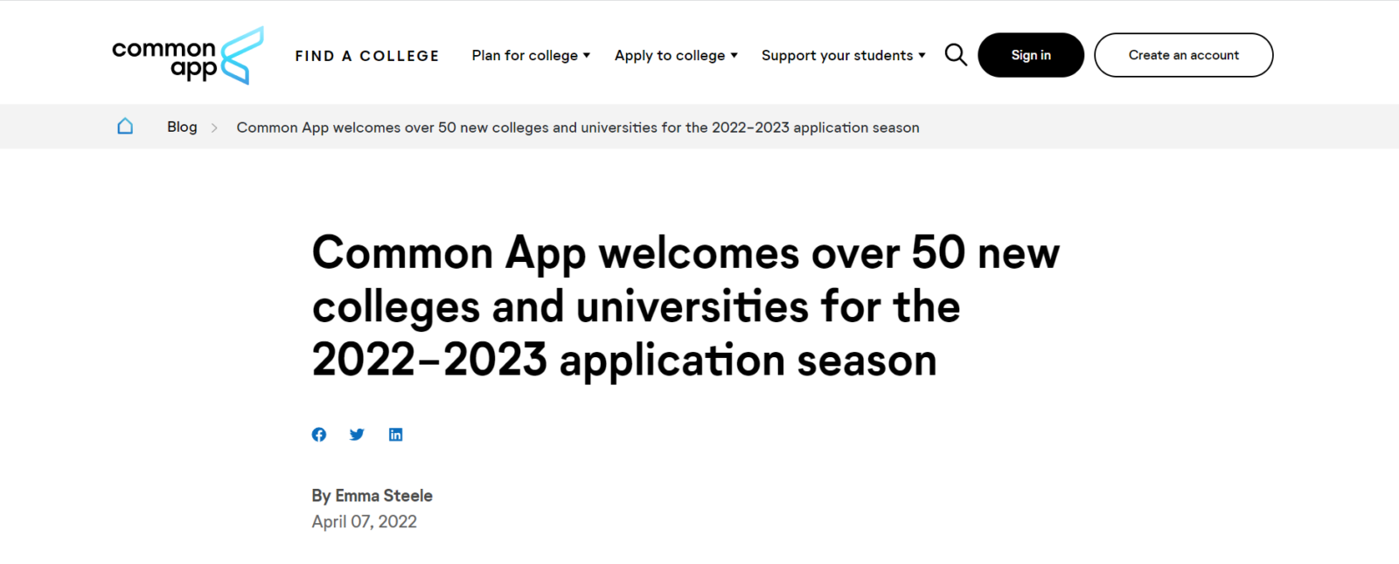Click the April 07, 2022 date
1399x564 pixels.
point(365,521)
